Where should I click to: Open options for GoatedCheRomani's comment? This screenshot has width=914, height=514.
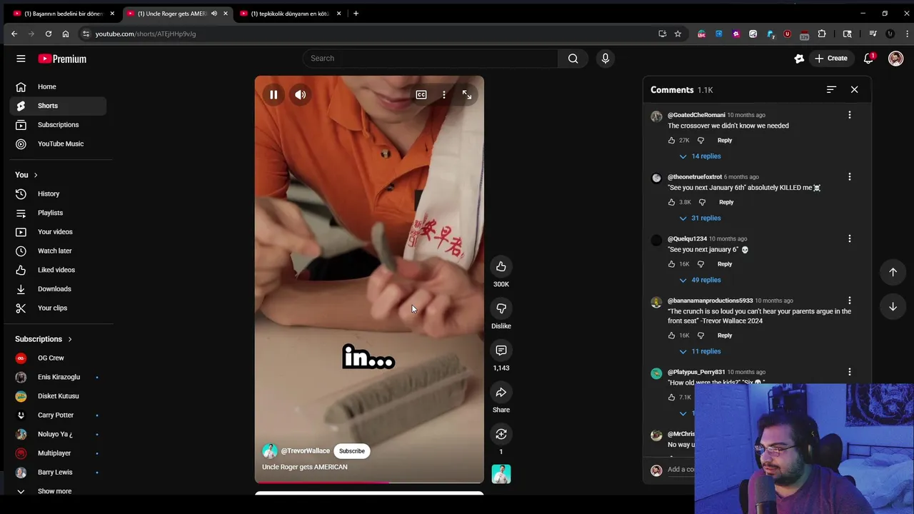[x=850, y=115]
